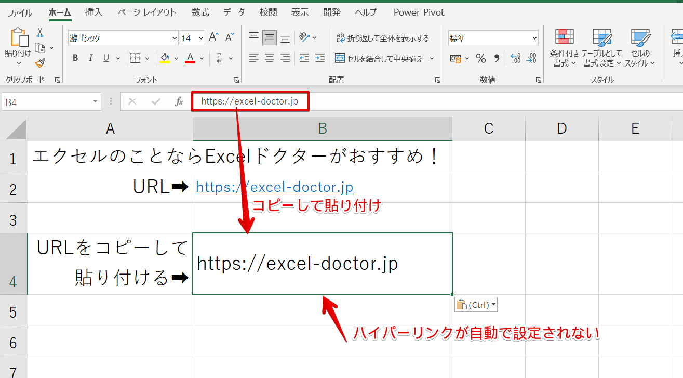Image resolution: width=683 pixels, height=378 pixels.
Task: Open テーブルとして書式設定 format as table
Action: (601, 48)
